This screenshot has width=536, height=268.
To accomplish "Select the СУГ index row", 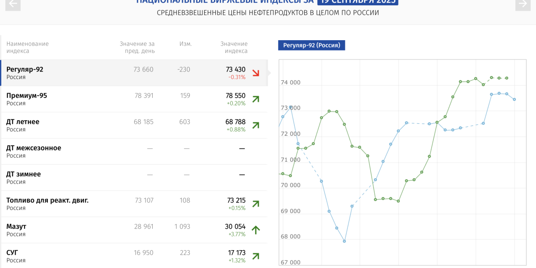I will click(134, 255).
